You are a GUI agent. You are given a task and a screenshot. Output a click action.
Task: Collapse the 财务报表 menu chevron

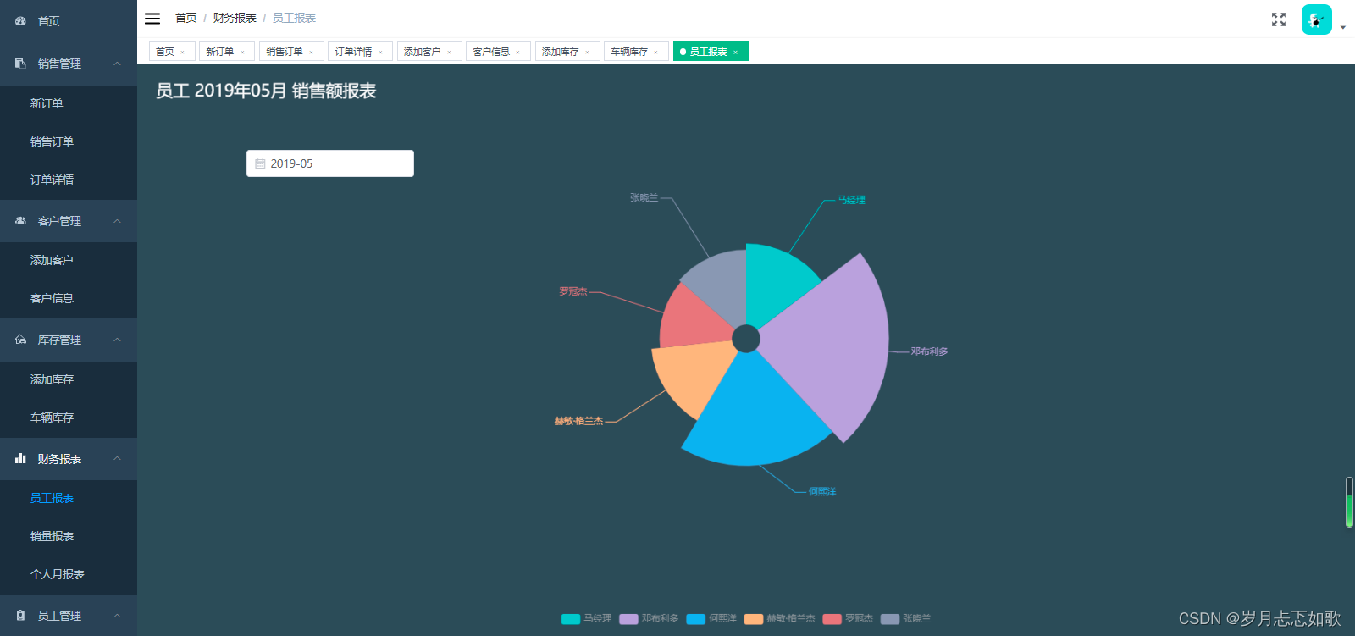tap(117, 458)
